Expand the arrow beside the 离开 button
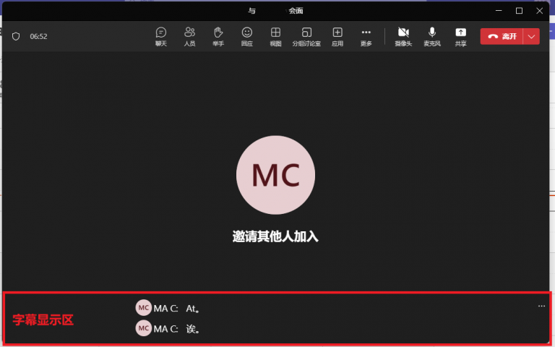 (x=532, y=36)
